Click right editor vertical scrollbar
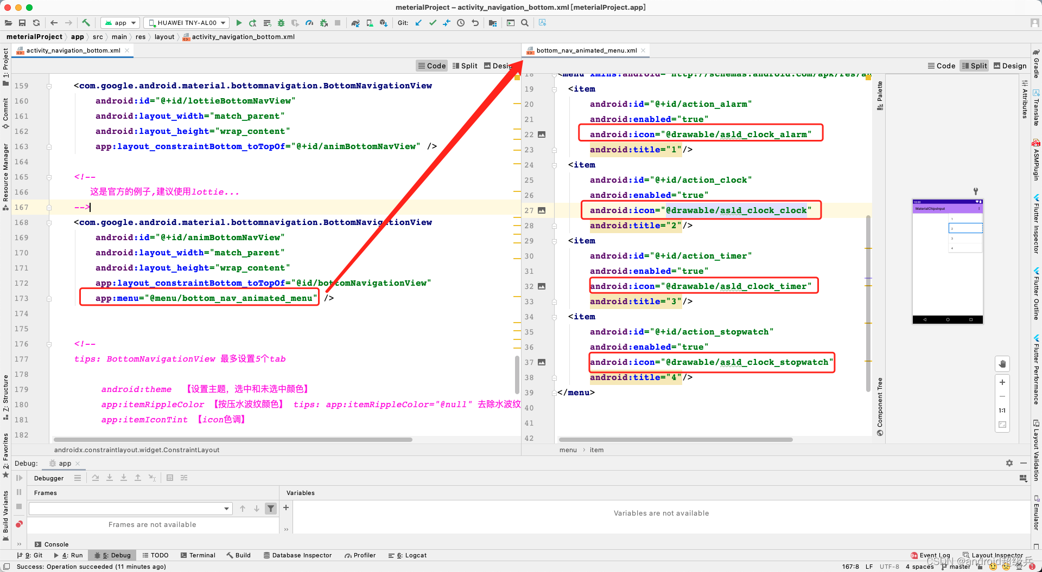Screen dimensions: 1042x572 coord(868,304)
